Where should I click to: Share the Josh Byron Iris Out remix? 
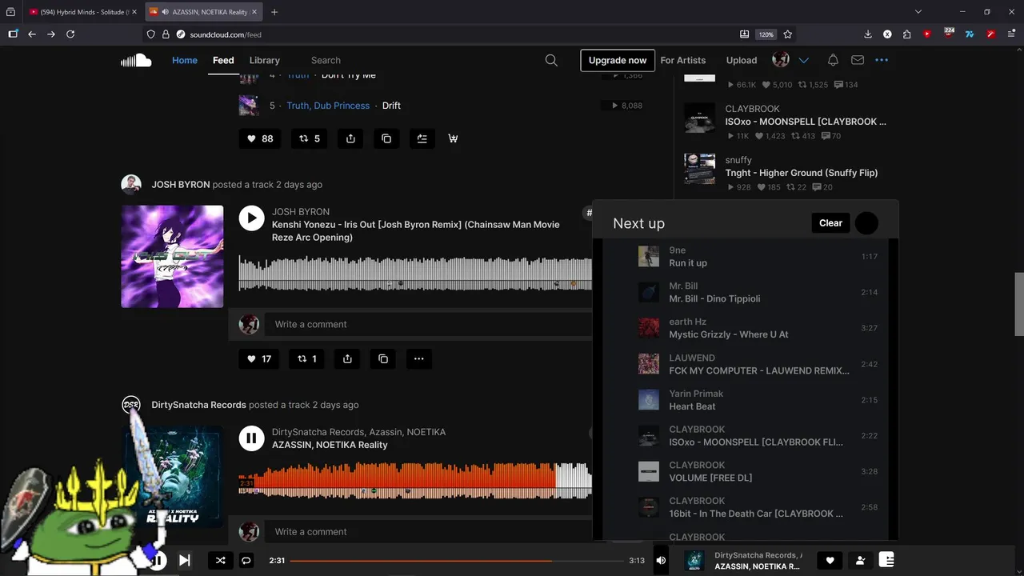pos(347,359)
